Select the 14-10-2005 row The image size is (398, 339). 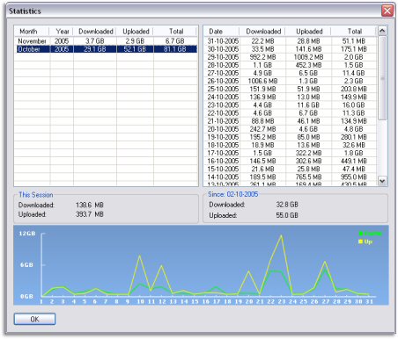[291, 177]
